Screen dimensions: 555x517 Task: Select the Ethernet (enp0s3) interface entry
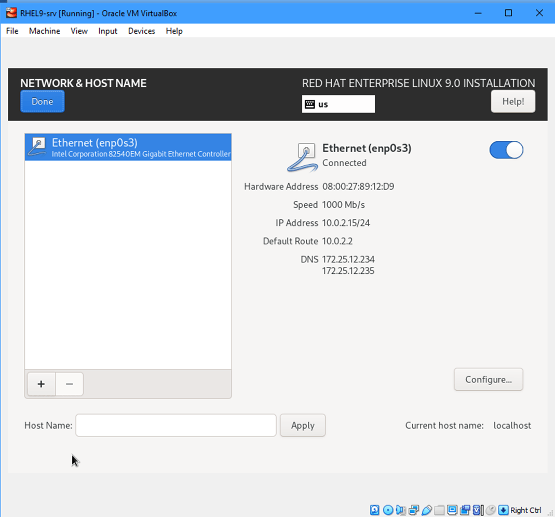[x=128, y=147]
